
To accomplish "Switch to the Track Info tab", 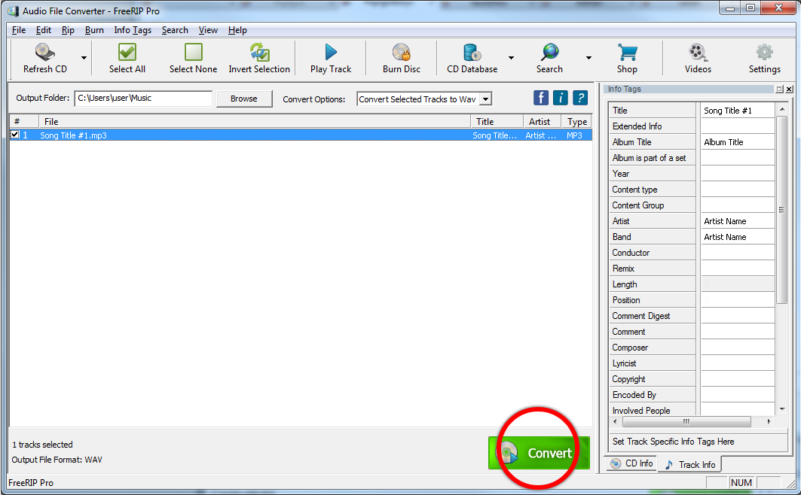I will click(x=689, y=464).
